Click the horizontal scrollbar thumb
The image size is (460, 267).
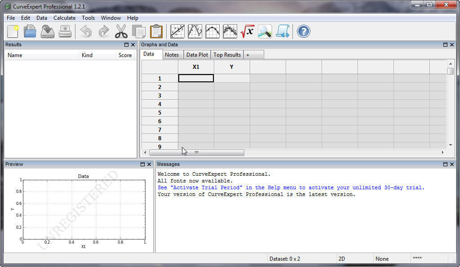(197, 152)
